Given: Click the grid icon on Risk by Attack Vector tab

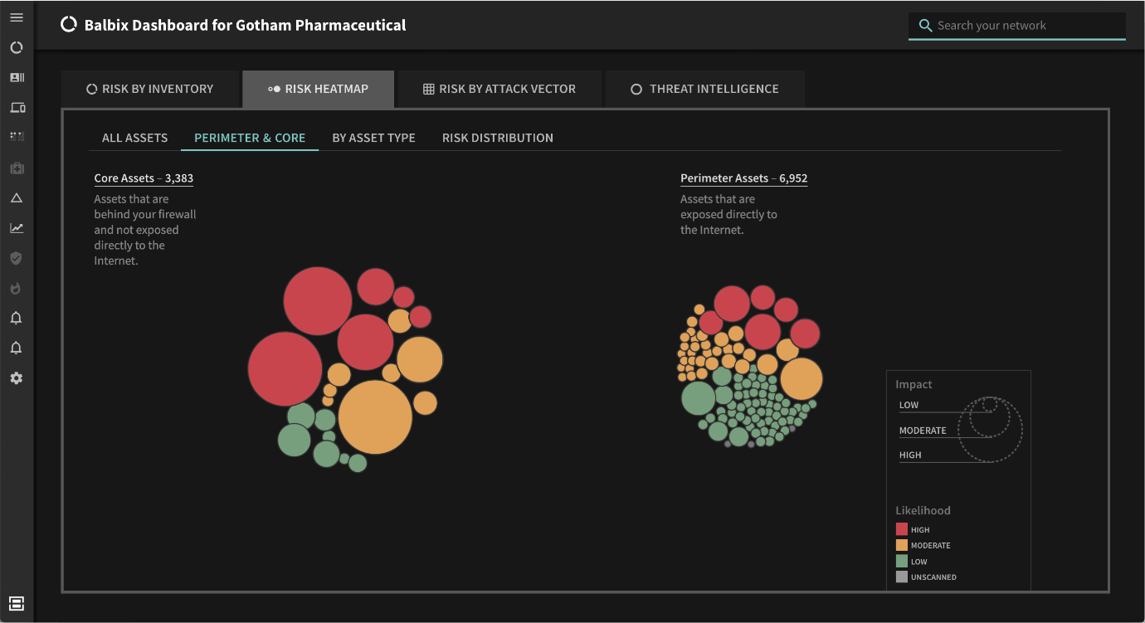Looking at the screenshot, I should click(429, 89).
